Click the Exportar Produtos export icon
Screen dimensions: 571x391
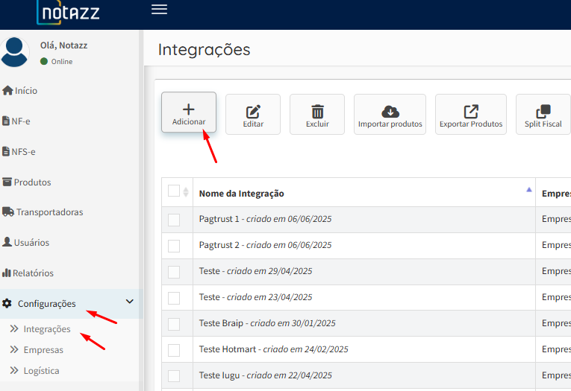coord(471,112)
